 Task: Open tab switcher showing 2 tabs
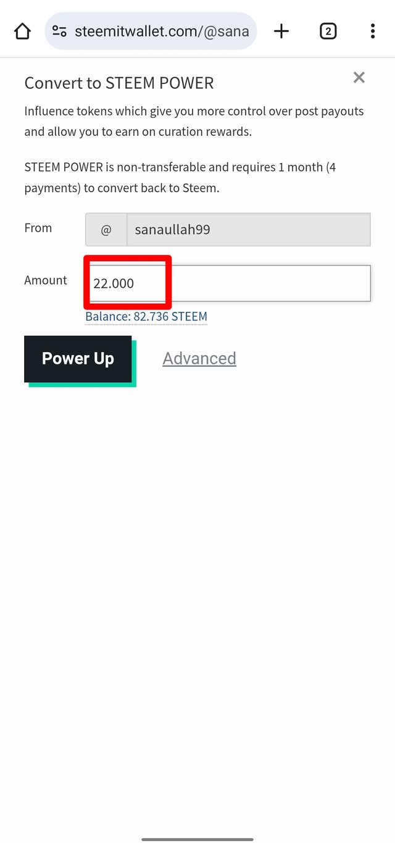point(328,31)
